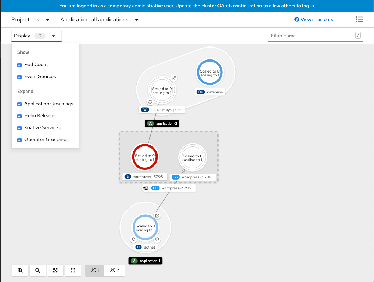Image resolution: width=374 pixels, height=282 pixels.
Task: Click the dotnet node label text
Action: pyautogui.click(x=149, y=247)
